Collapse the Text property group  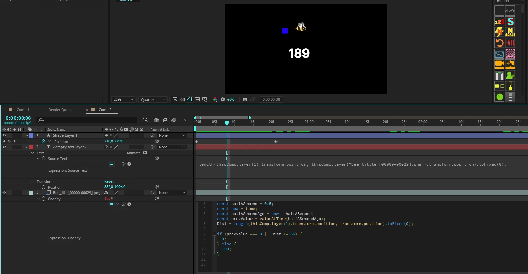click(x=33, y=153)
